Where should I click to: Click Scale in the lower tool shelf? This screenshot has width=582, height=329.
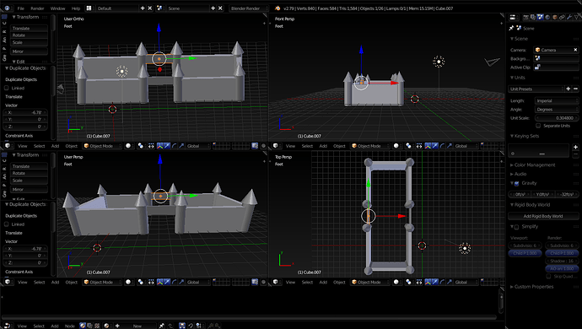29,181
